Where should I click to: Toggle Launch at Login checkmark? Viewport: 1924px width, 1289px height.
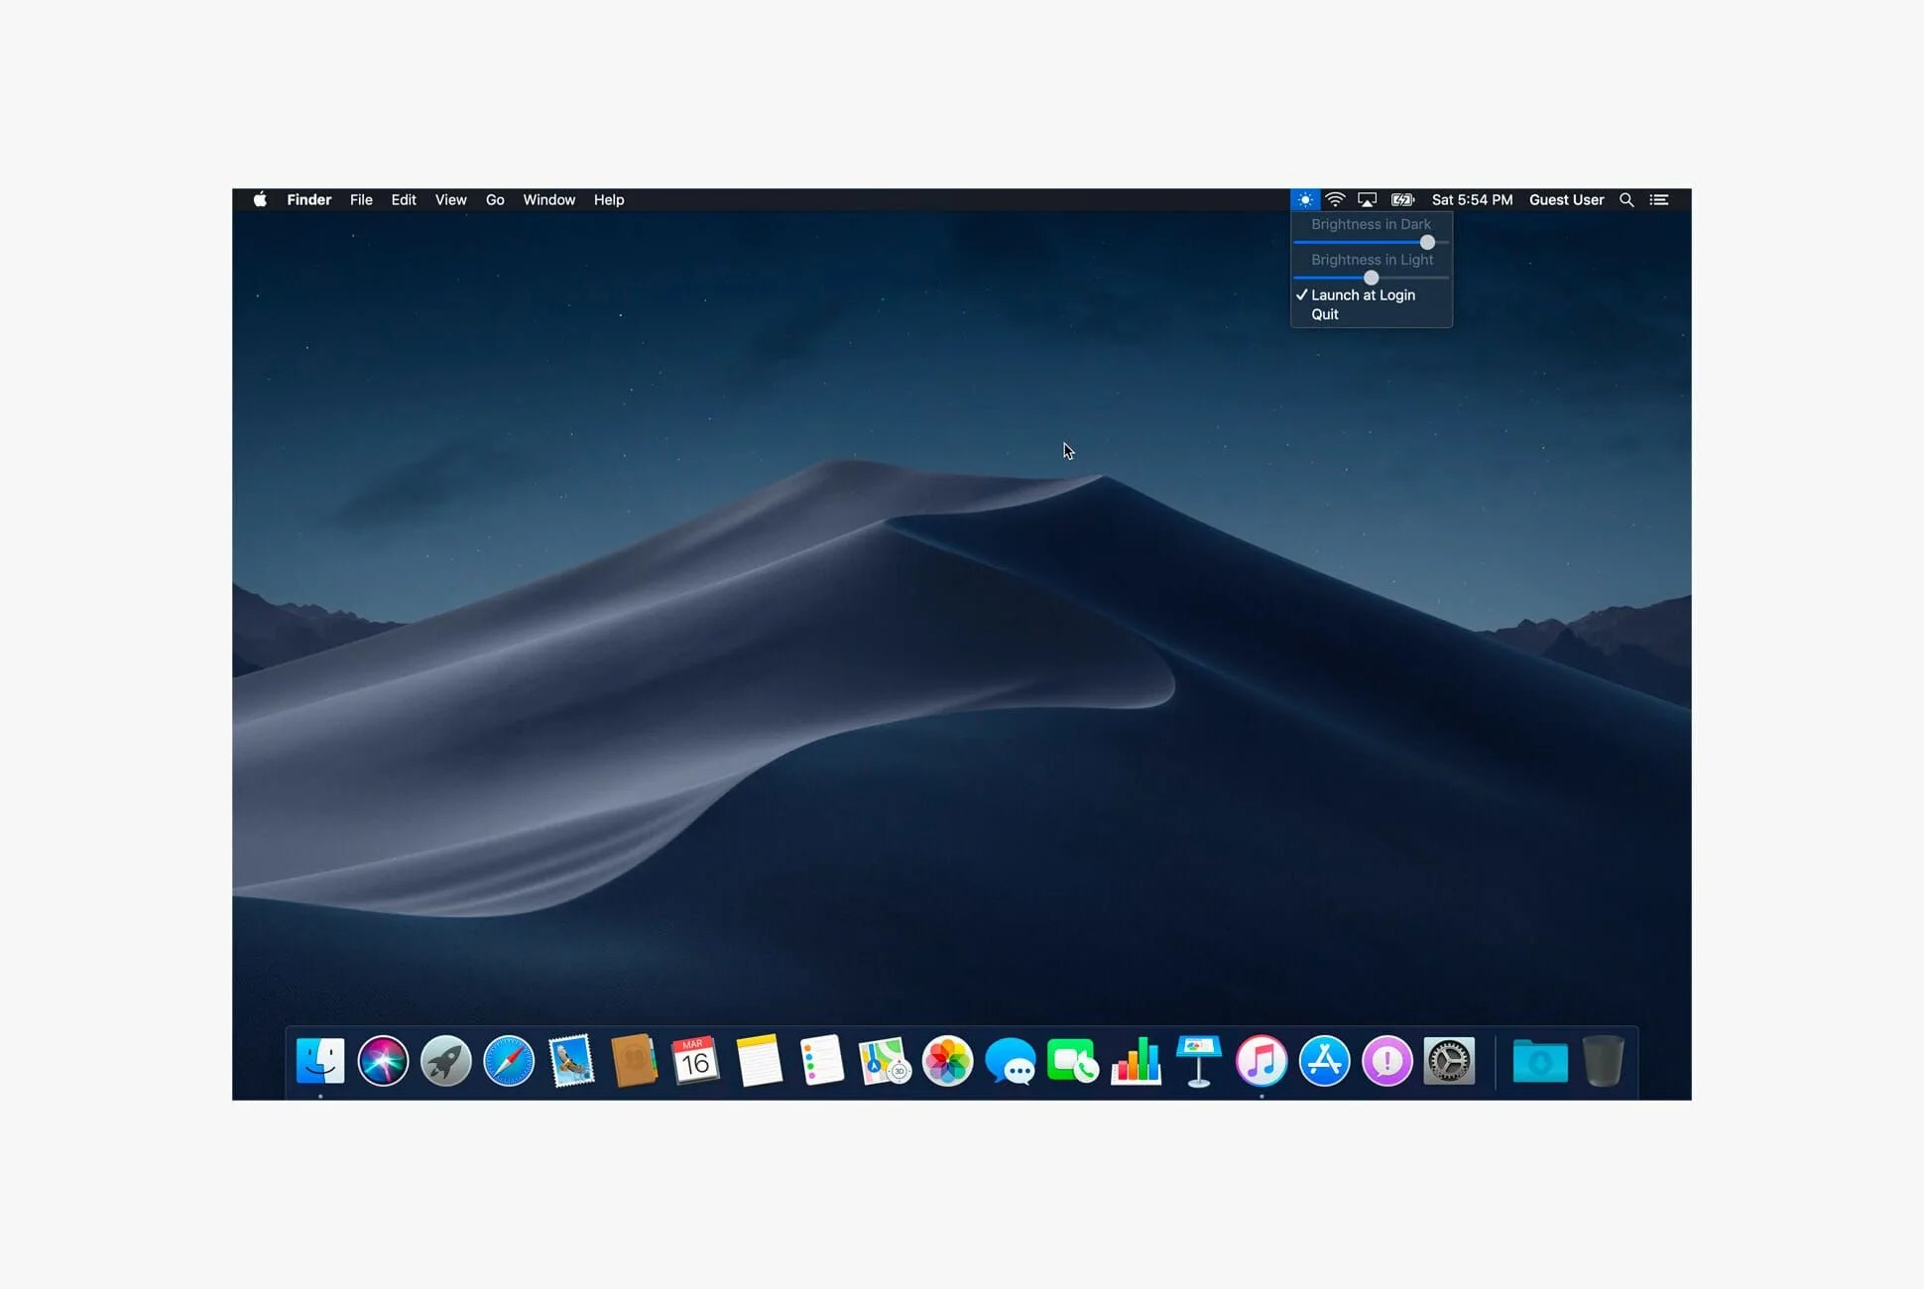tap(1363, 295)
